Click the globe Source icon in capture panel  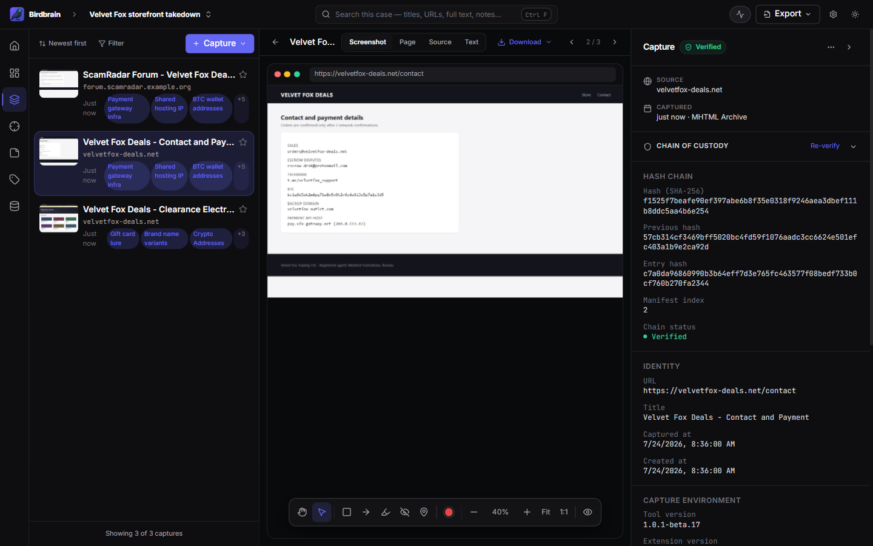(647, 81)
